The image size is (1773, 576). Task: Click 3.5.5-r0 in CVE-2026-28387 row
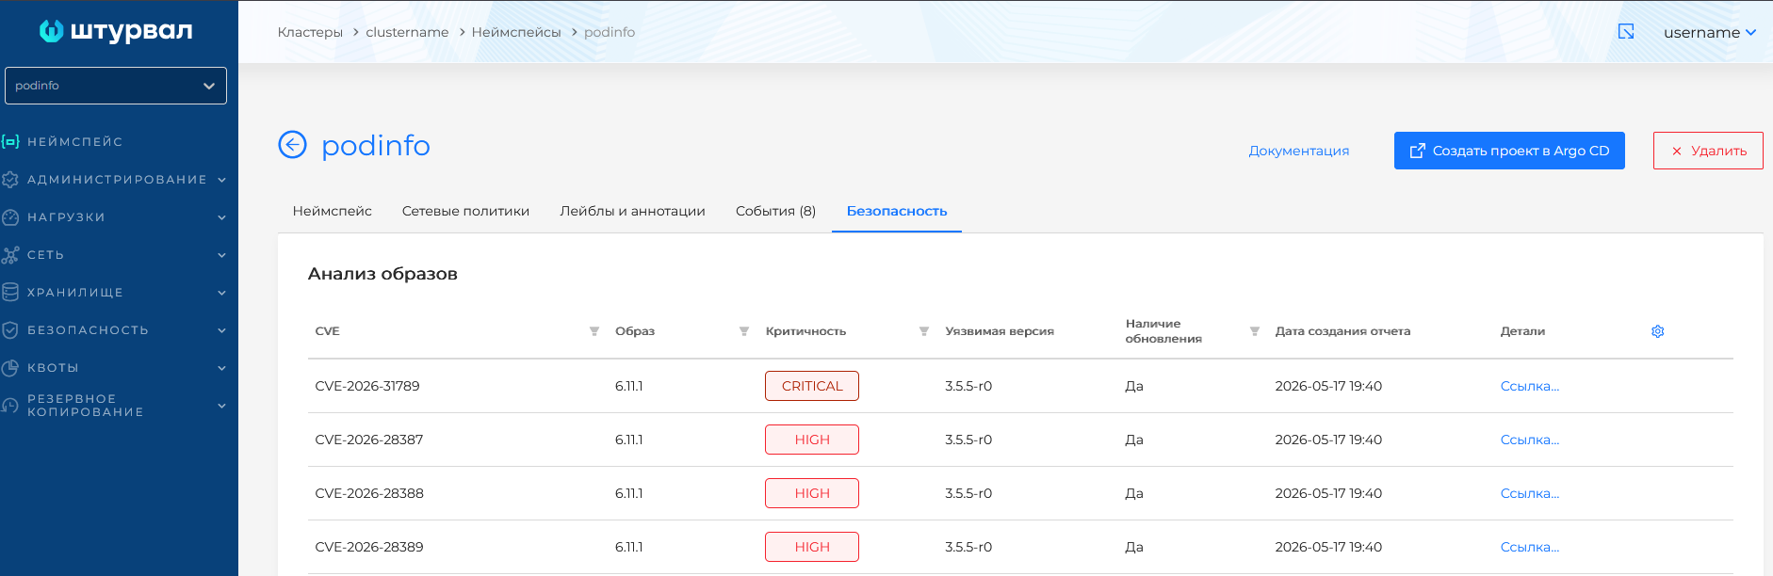pyautogui.click(x=968, y=440)
